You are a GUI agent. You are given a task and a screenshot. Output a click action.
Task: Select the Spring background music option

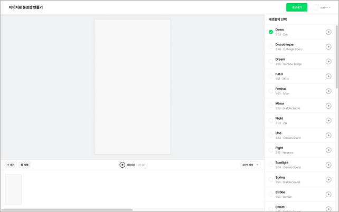coord(271,180)
